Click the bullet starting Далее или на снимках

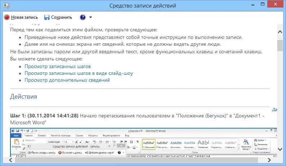123,44
